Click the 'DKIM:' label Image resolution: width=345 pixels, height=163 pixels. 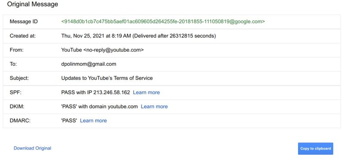(x=17, y=106)
